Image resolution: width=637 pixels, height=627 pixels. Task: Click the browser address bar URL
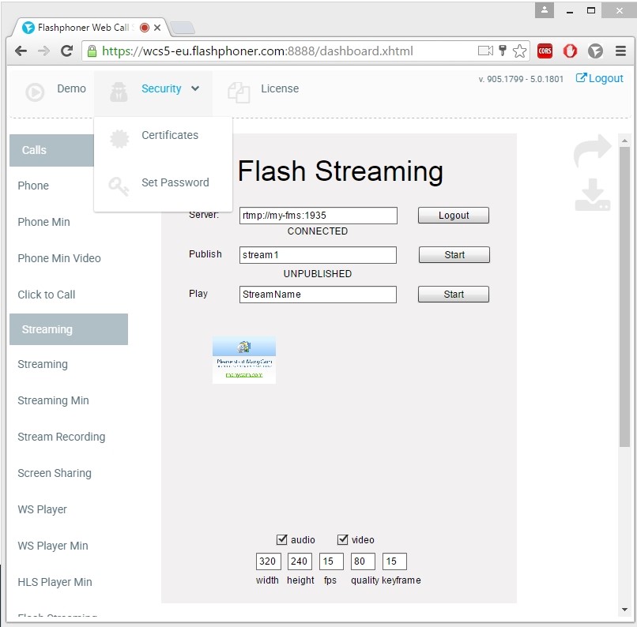click(257, 51)
